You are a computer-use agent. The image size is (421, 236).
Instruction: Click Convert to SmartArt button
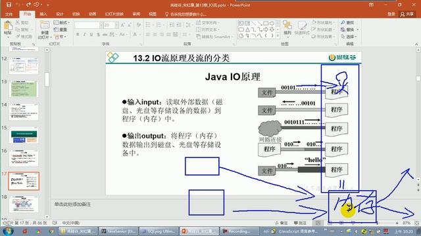tap(214, 37)
